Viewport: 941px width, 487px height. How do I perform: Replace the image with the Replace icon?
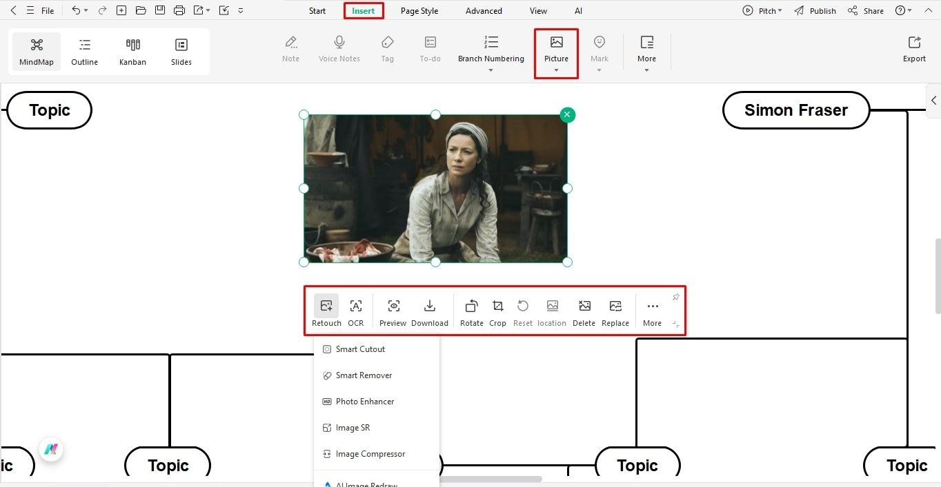(615, 311)
